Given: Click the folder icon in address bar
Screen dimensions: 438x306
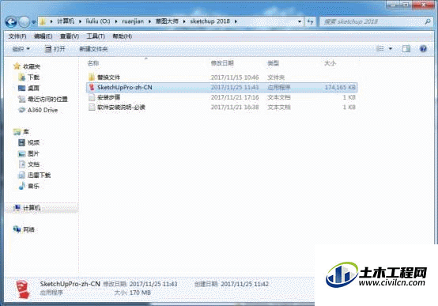Looking at the screenshot, I should coord(43,21).
